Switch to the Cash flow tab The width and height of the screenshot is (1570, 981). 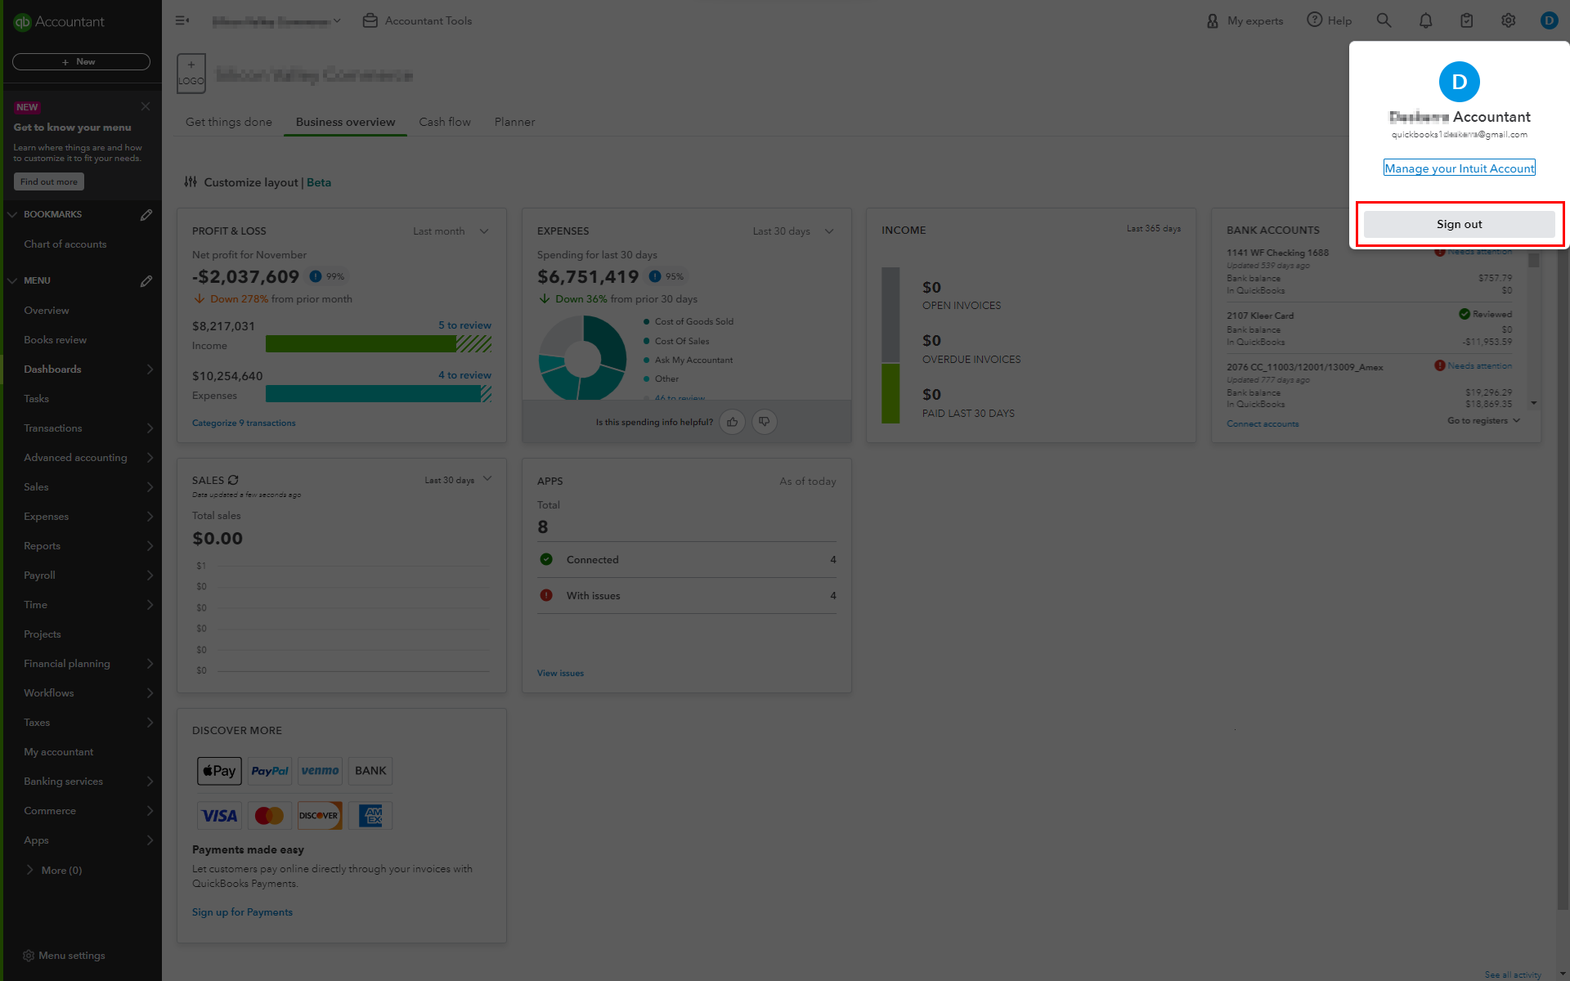tap(446, 122)
